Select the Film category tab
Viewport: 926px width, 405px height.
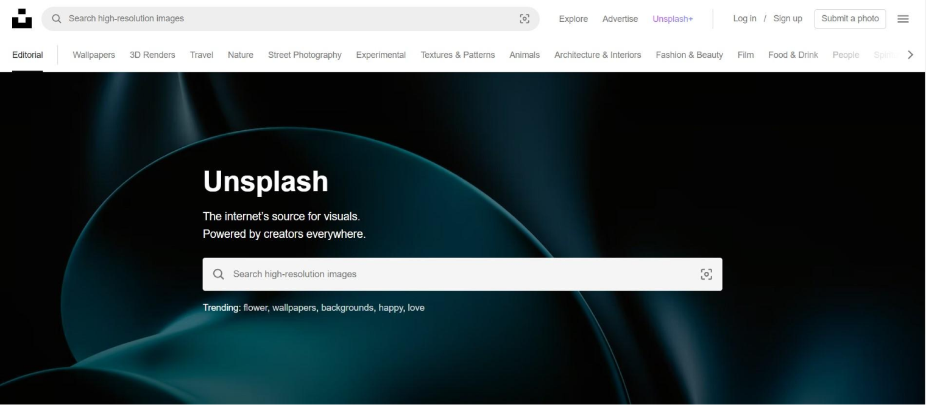click(746, 55)
